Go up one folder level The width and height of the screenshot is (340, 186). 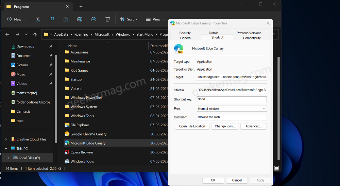point(35,34)
